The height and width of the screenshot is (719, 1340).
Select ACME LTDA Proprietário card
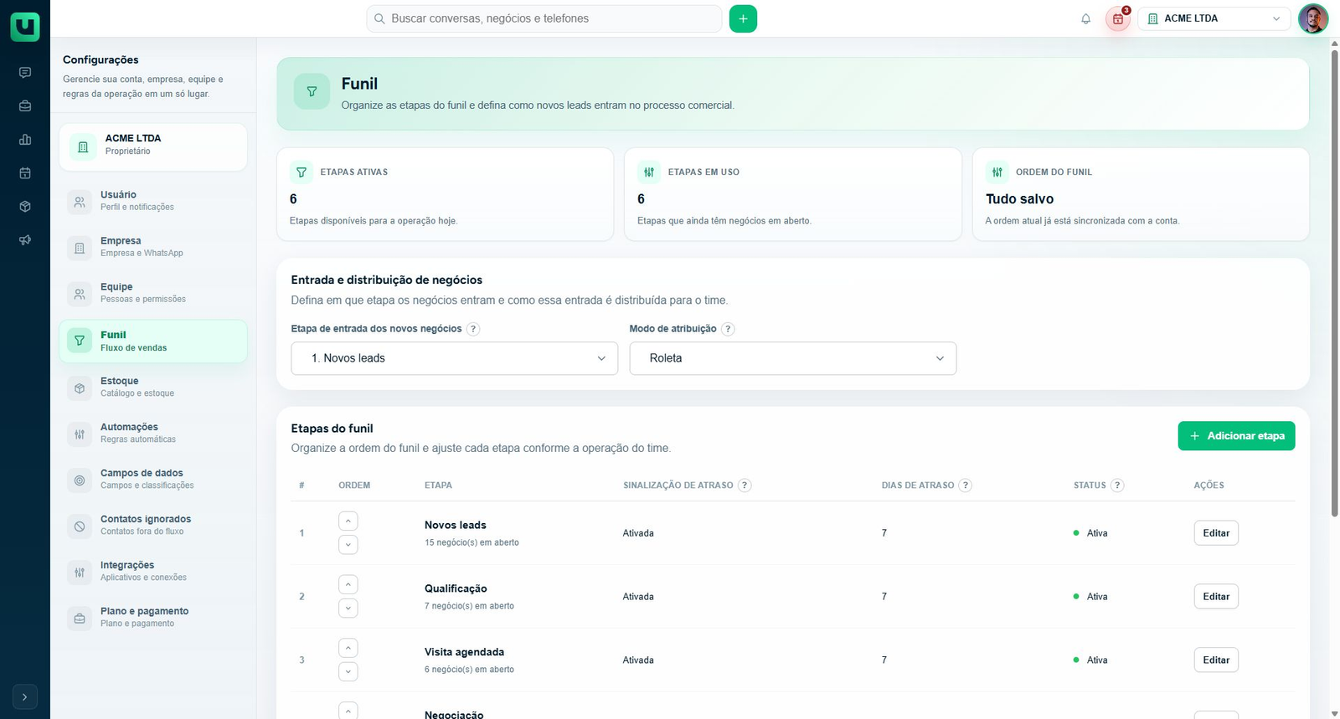(x=153, y=147)
